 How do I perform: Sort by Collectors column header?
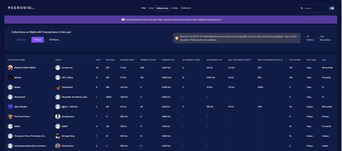click(x=295, y=60)
